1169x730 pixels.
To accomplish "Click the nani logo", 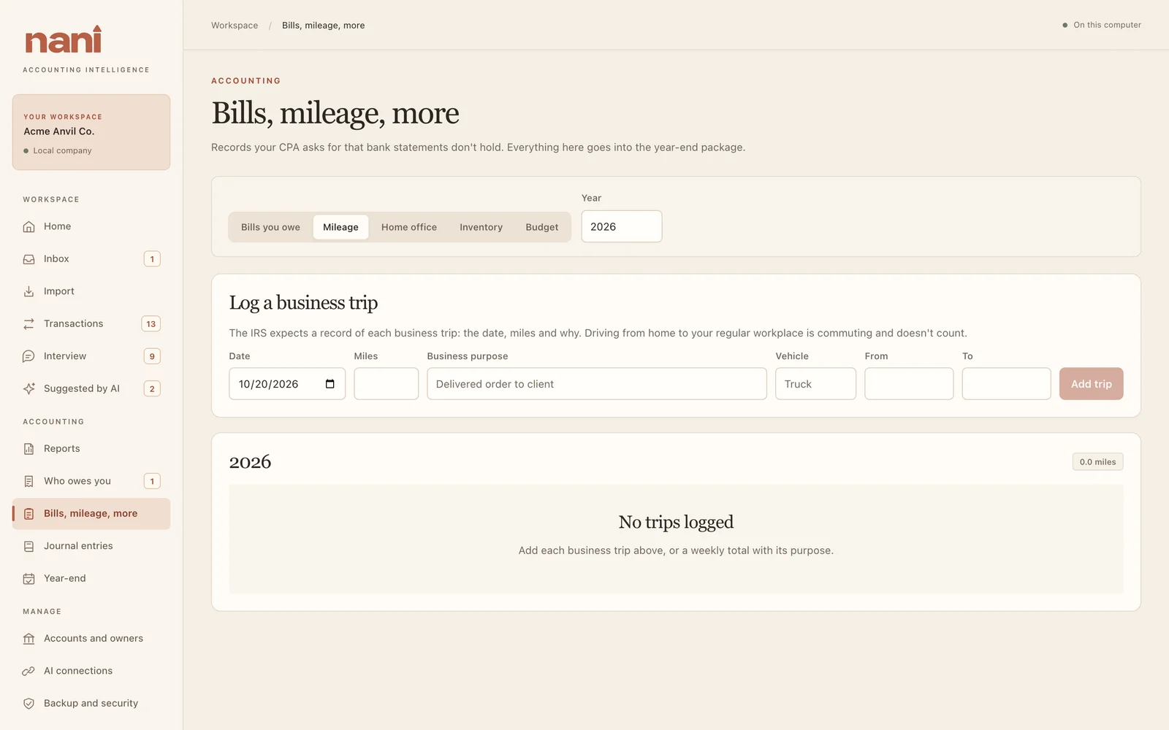I will (x=64, y=40).
